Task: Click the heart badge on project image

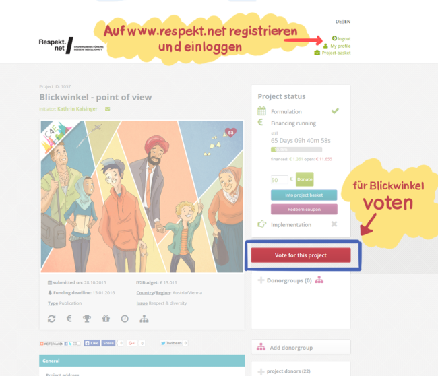Action: (230, 133)
